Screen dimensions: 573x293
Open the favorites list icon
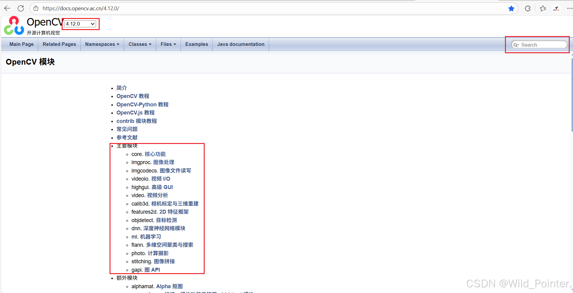(x=543, y=8)
